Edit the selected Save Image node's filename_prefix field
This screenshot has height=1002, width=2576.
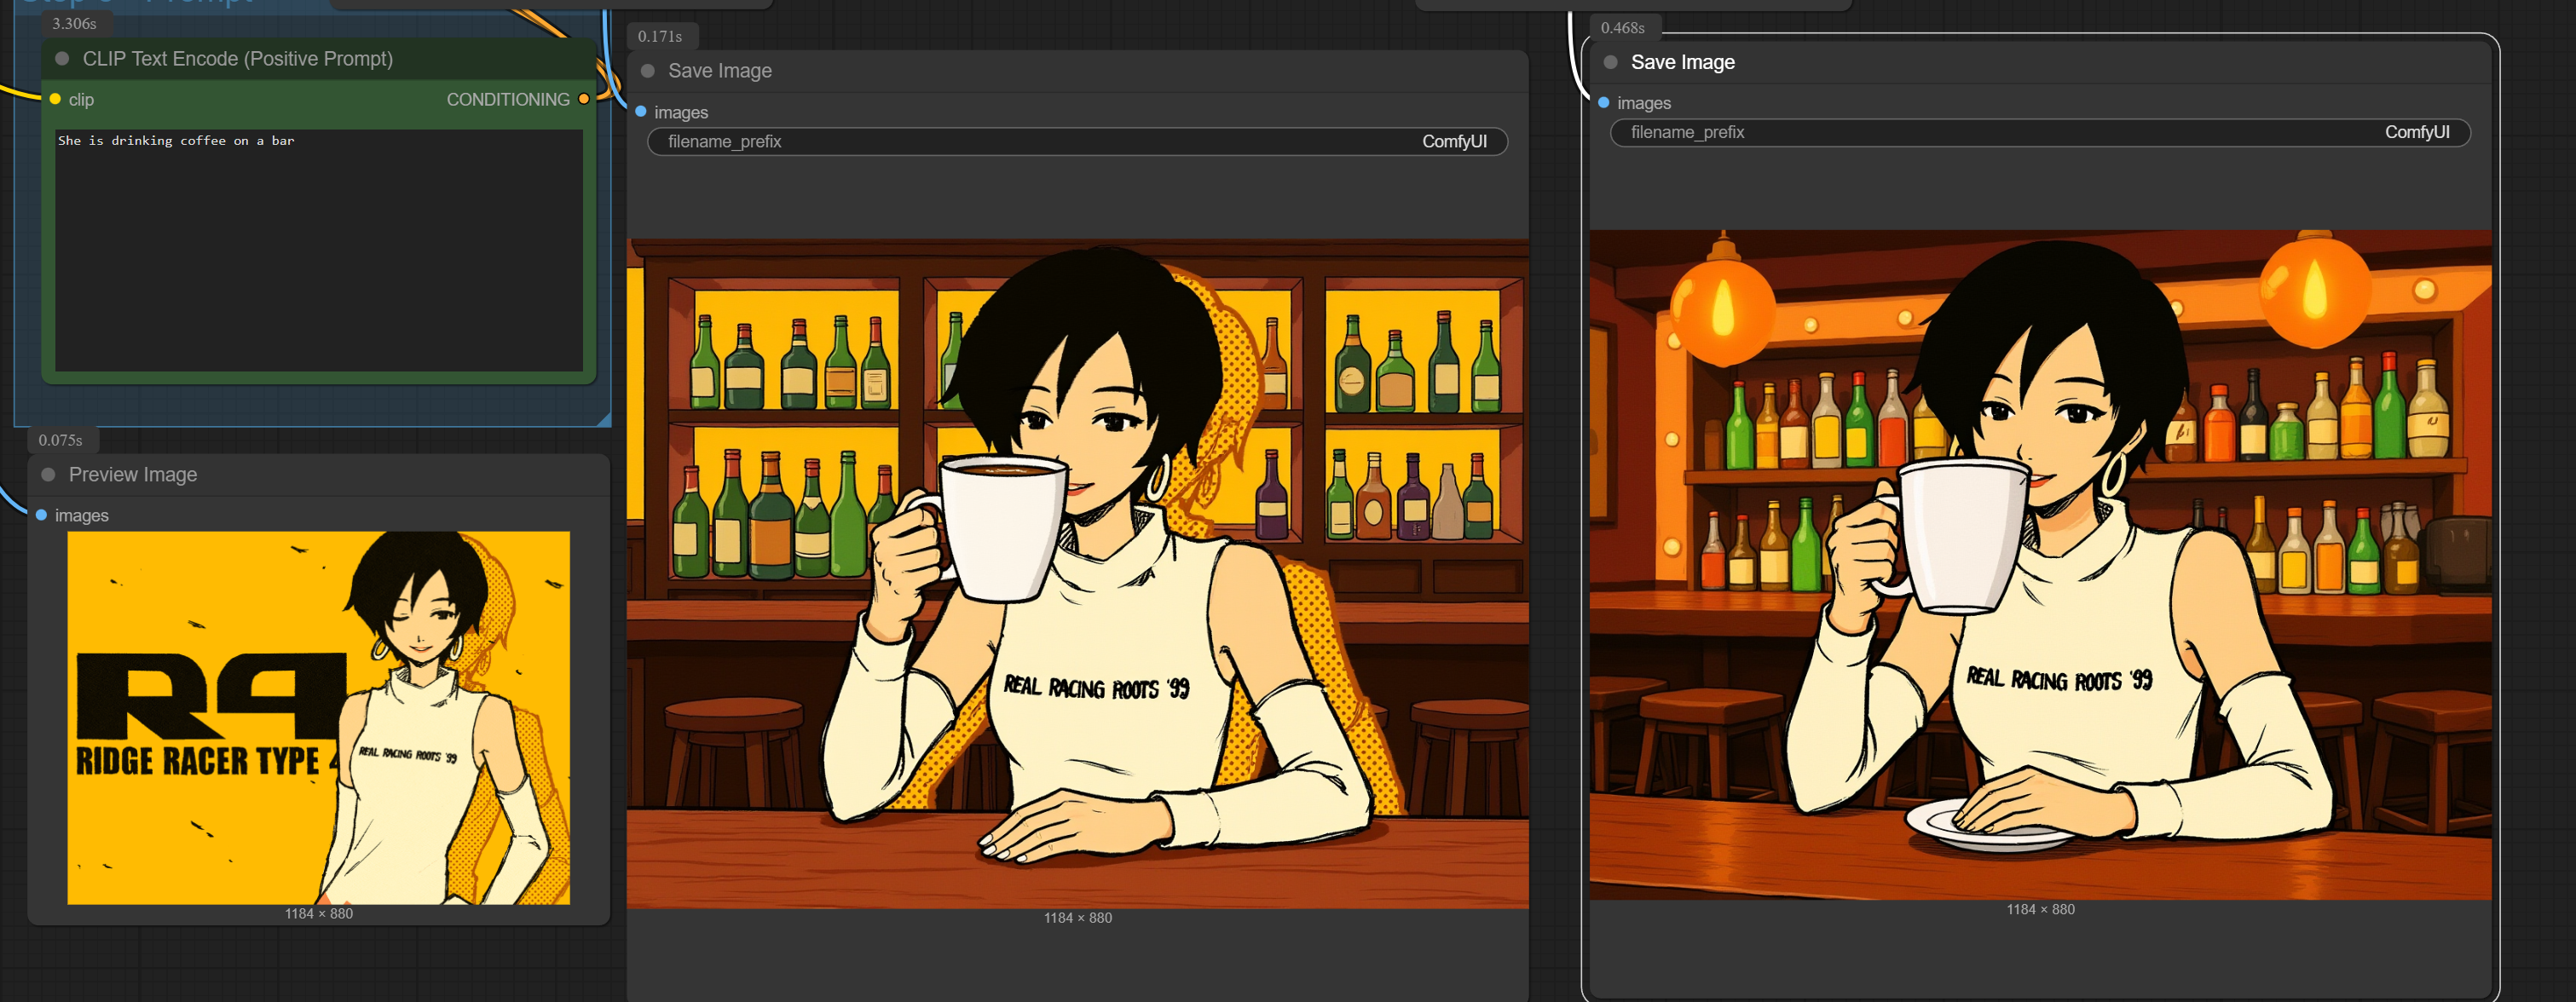pos(2040,132)
